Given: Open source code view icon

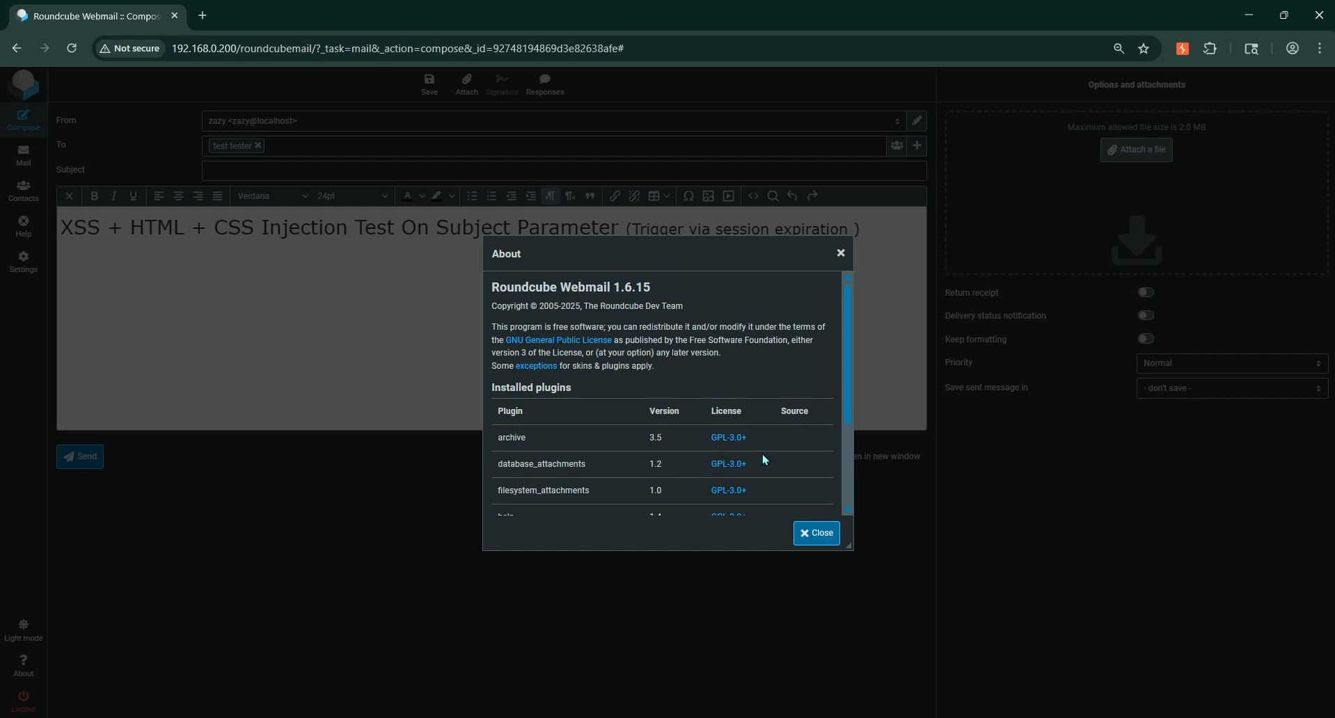Looking at the screenshot, I should pos(753,196).
